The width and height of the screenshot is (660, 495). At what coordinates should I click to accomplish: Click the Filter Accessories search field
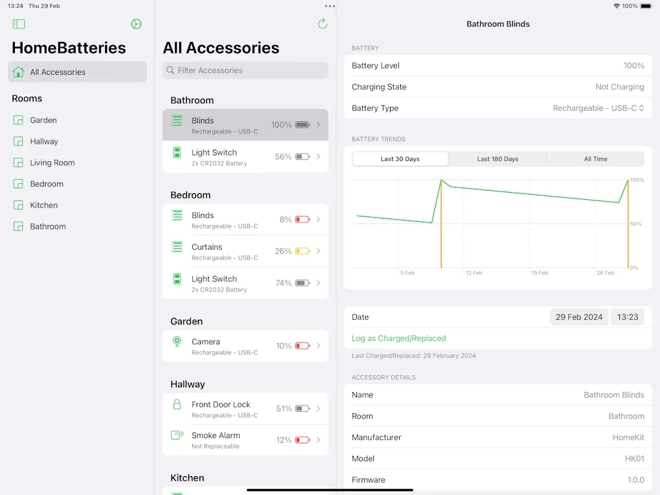[x=245, y=70]
